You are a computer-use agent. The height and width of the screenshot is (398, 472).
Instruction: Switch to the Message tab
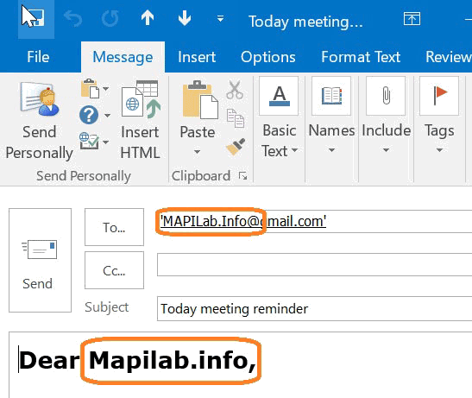click(123, 57)
